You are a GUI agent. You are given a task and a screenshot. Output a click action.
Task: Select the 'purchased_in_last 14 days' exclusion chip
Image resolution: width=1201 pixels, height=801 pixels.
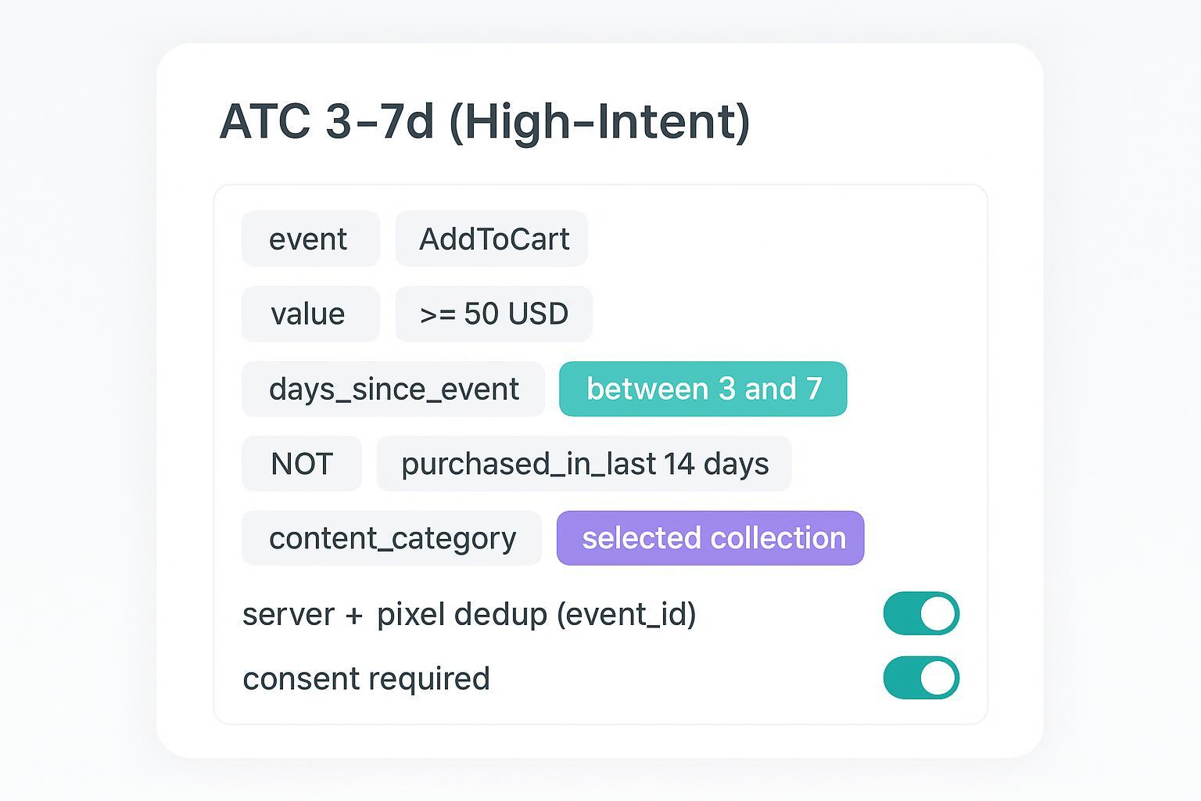point(584,463)
